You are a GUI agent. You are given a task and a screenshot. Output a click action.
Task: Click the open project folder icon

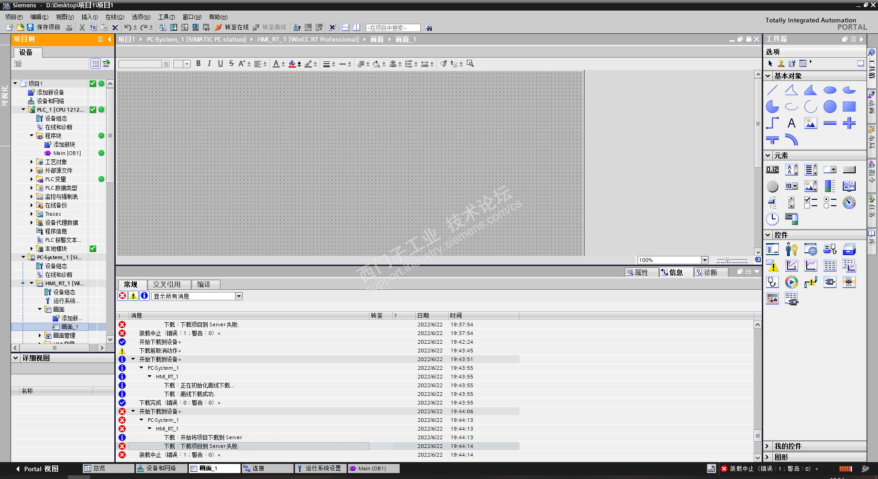[20, 27]
